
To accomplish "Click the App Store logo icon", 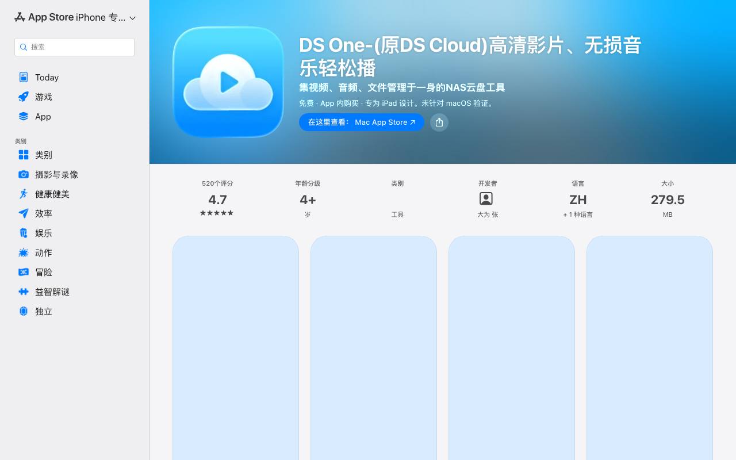I will coord(20,17).
